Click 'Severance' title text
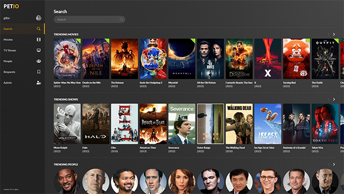 (x=174, y=148)
